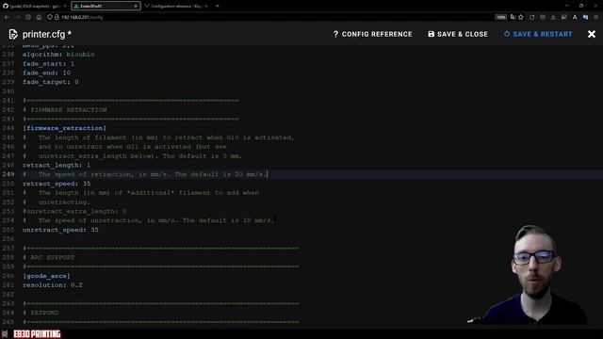This screenshot has height=339, width=603.
Task: Click the comment 'The speed of unretraction' line
Action: 149,220
